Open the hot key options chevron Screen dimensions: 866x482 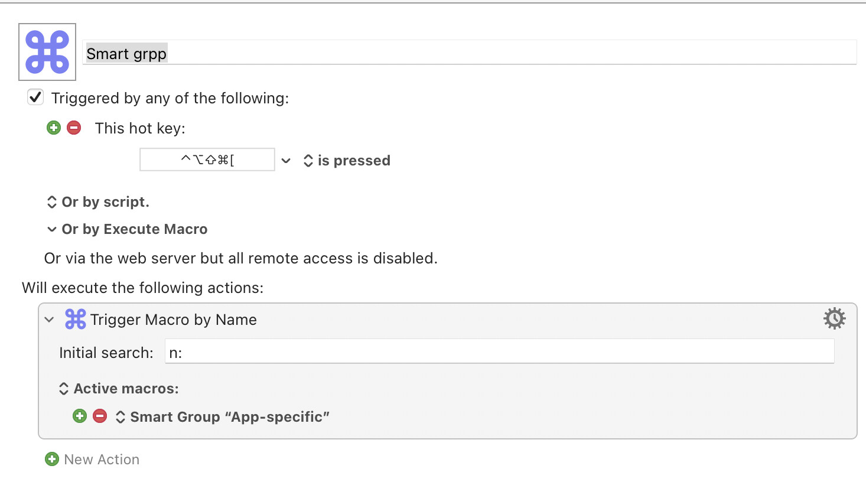click(286, 161)
